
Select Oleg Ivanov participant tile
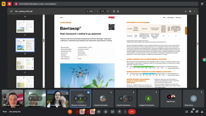193,99
